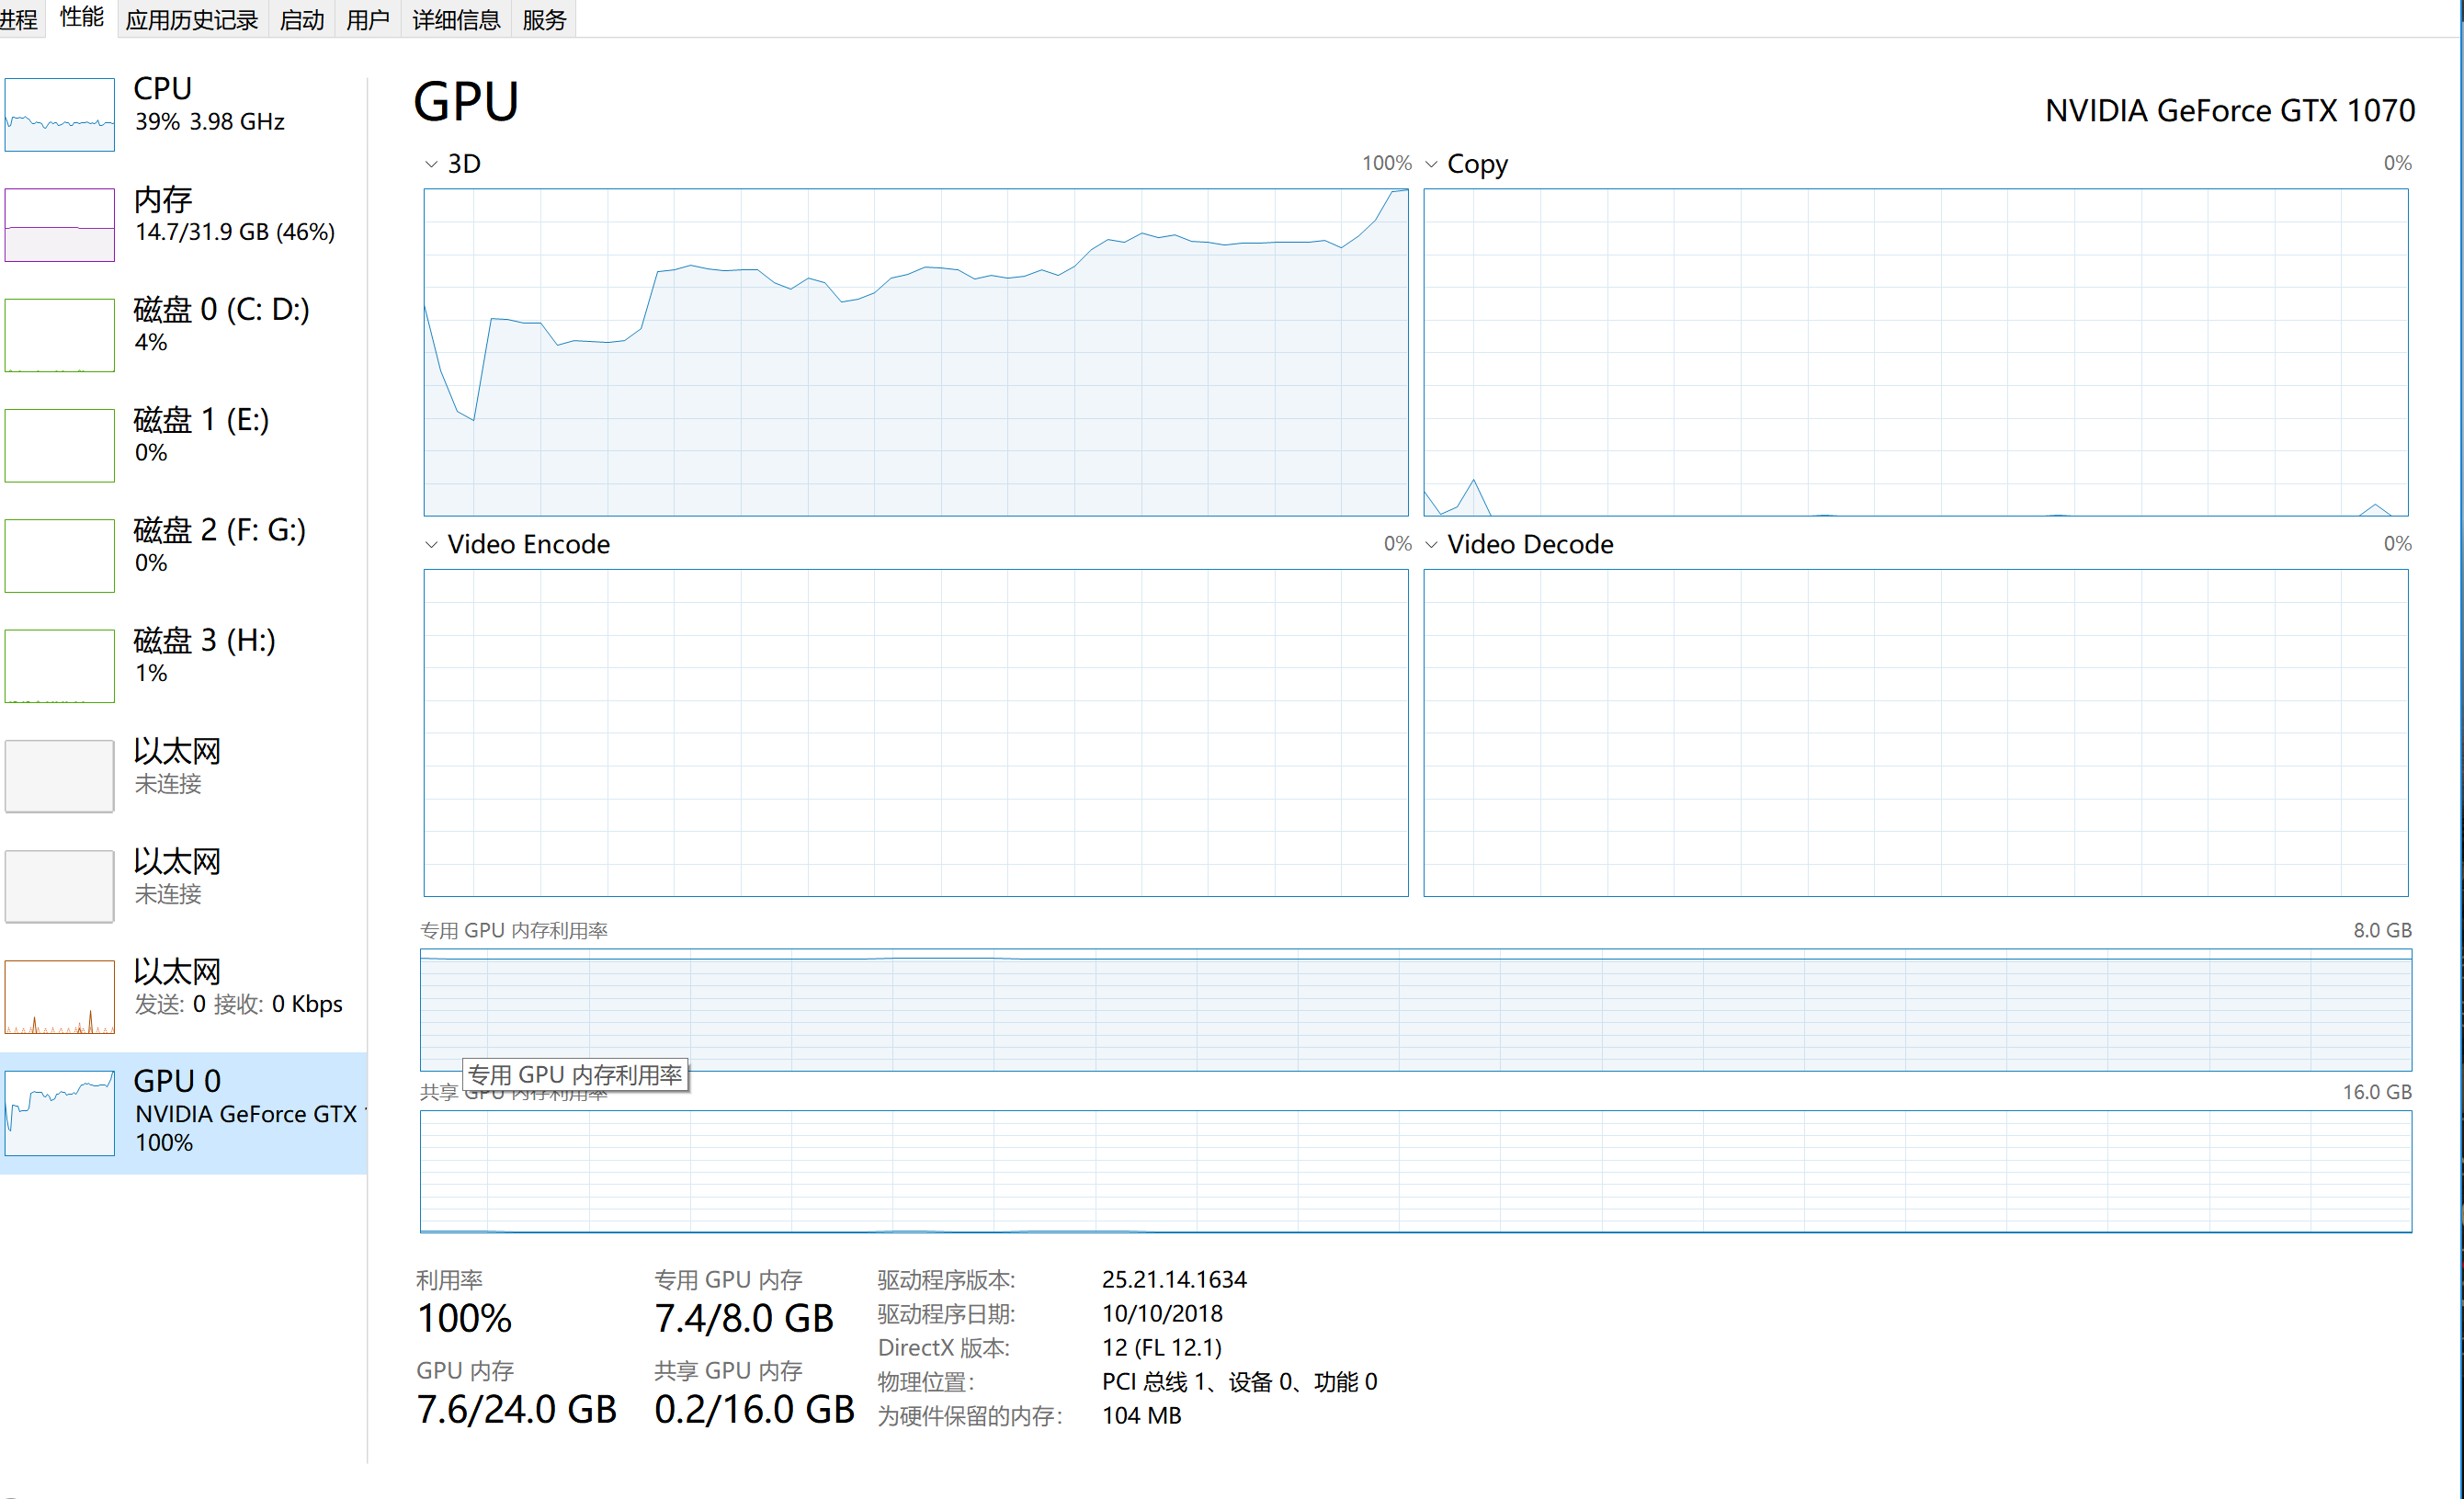Viewport: 2464px width, 1499px height.
Task: Select the 磁盘 3 (H:) graph thumbnail
Action: [60, 666]
